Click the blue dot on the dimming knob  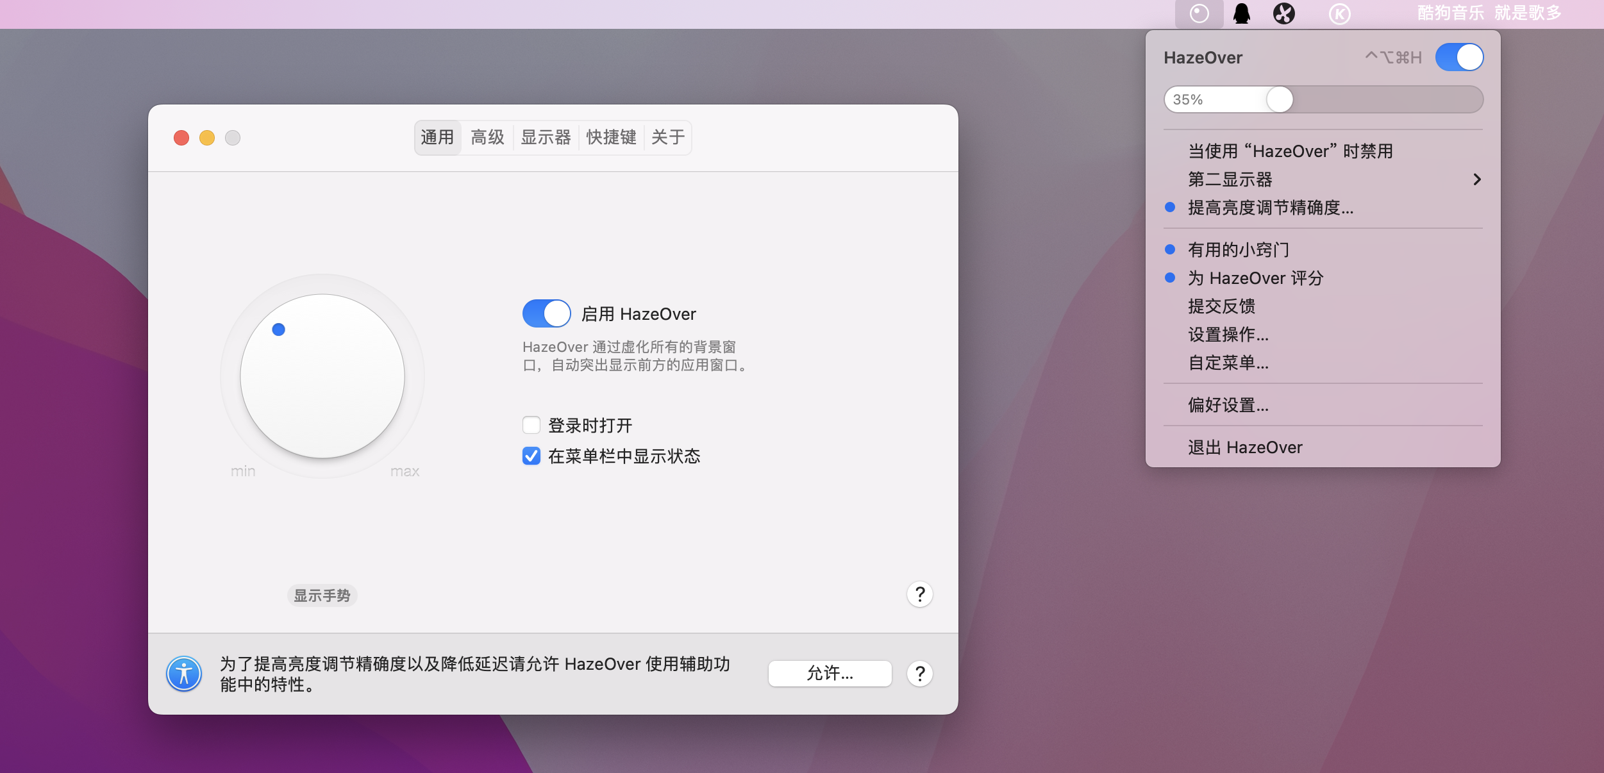pos(278,329)
